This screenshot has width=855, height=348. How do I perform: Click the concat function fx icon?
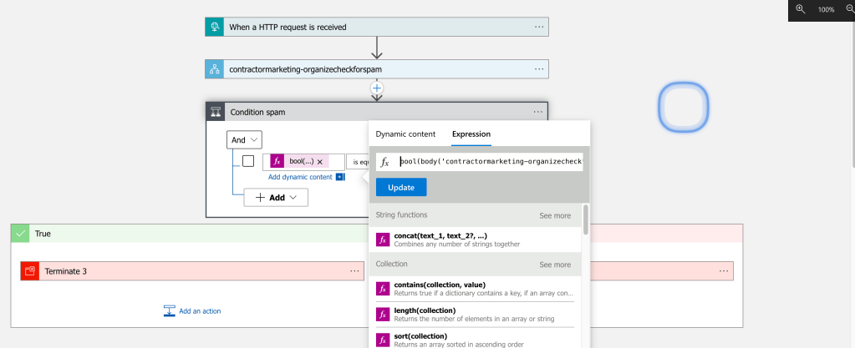(x=384, y=240)
